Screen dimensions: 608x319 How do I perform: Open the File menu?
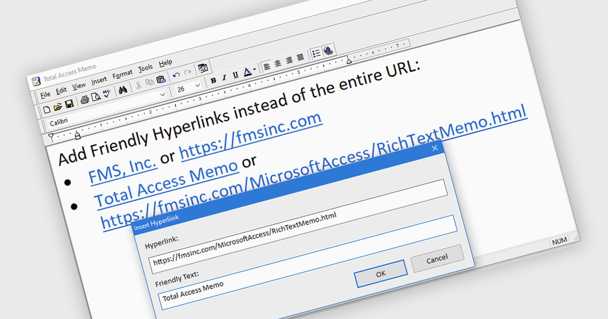[45, 95]
